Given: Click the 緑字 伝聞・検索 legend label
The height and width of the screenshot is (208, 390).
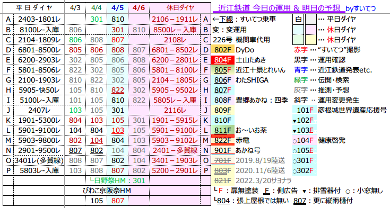Looking at the screenshot, I should point(322,80).
